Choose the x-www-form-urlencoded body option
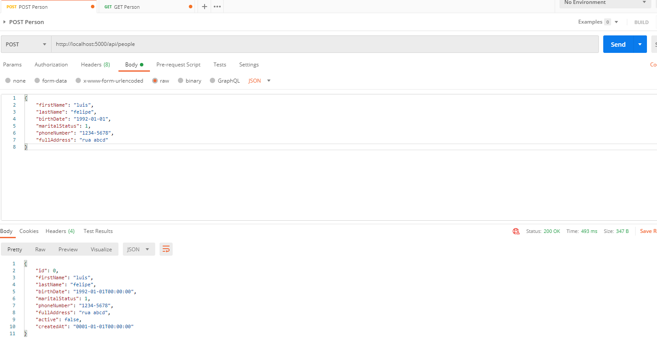Image resolution: width=657 pixels, height=354 pixels. [78, 81]
